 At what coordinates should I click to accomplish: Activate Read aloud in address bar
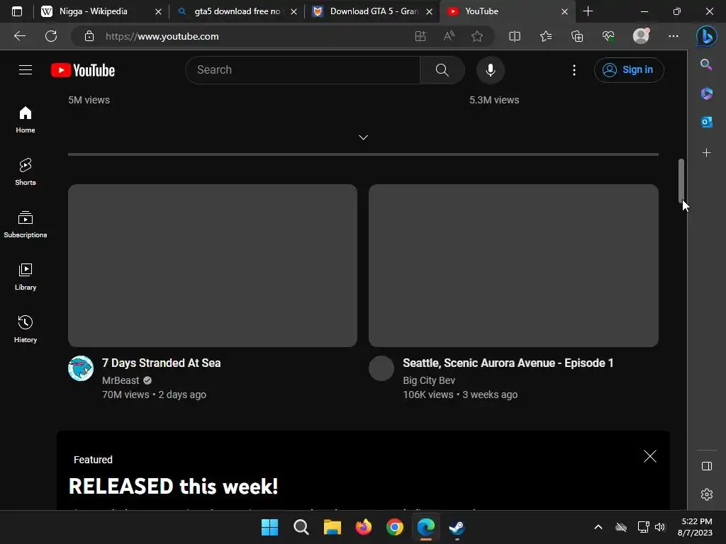(x=449, y=36)
